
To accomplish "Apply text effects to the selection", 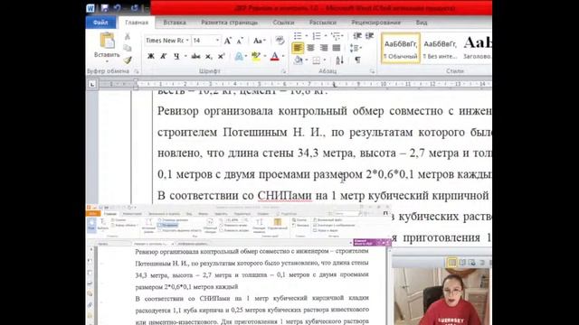I will [x=239, y=56].
